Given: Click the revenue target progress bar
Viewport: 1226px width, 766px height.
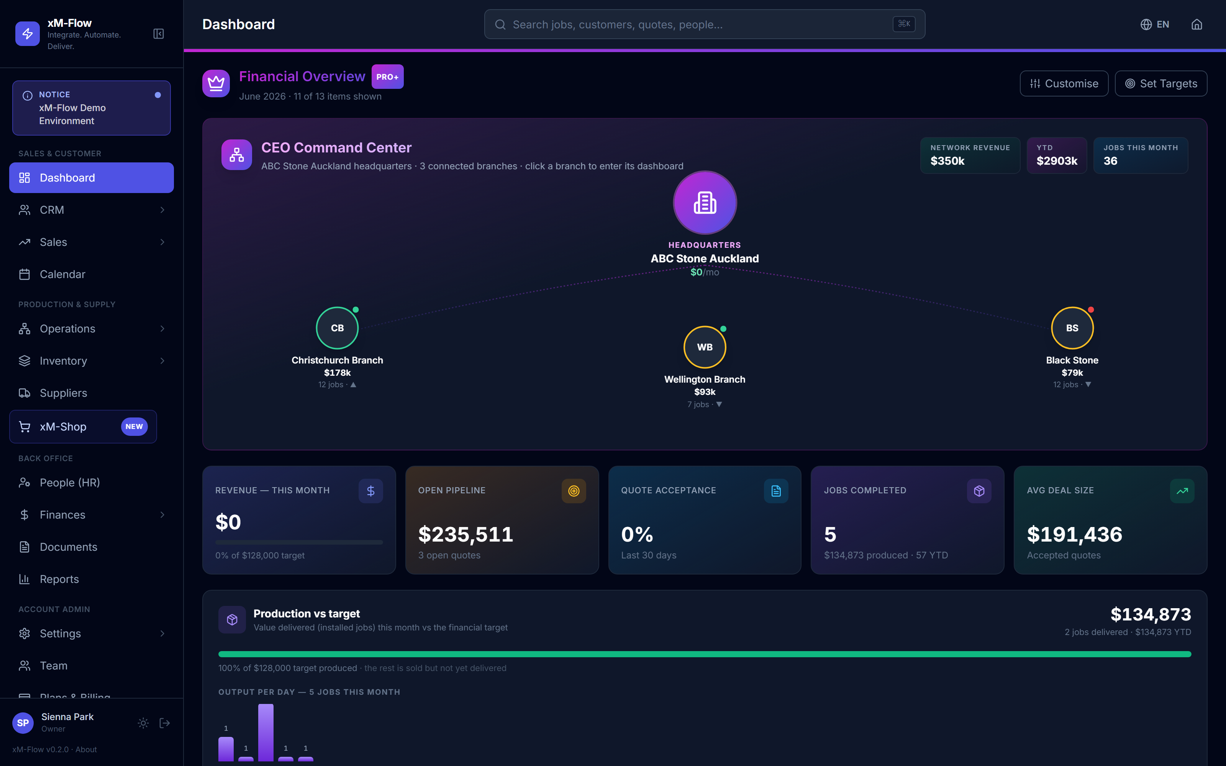Looking at the screenshot, I should click(299, 542).
